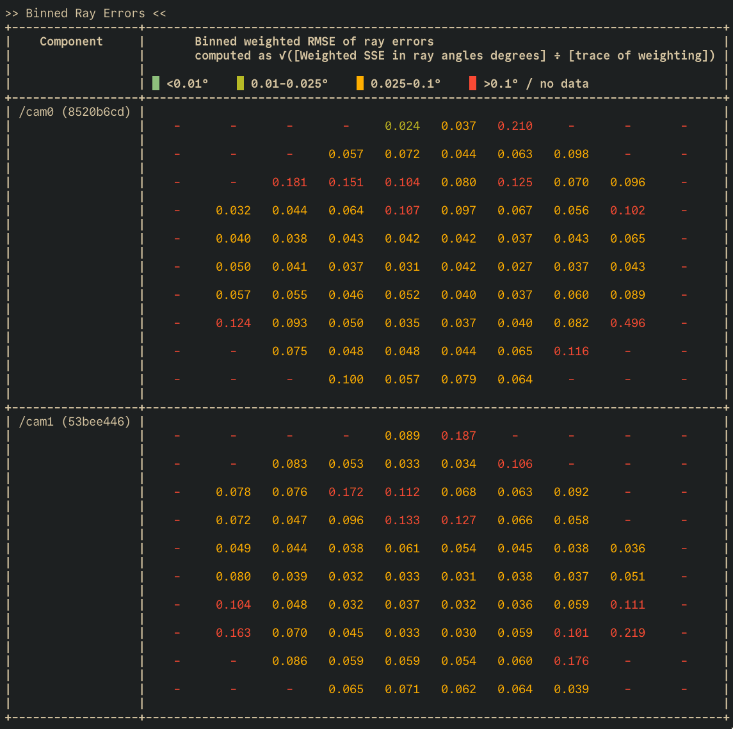Click the '>0.1° / no data' legend label

pos(536,84)
